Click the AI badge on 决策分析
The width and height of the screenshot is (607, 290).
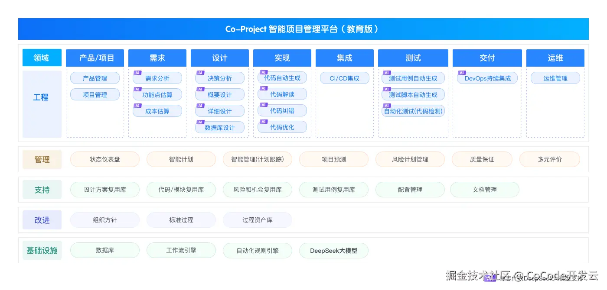(200, 73)
